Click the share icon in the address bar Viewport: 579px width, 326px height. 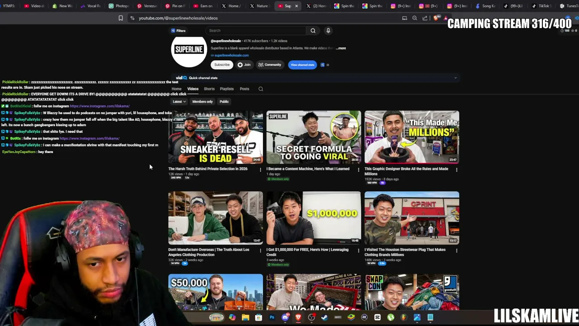[425, 18]
